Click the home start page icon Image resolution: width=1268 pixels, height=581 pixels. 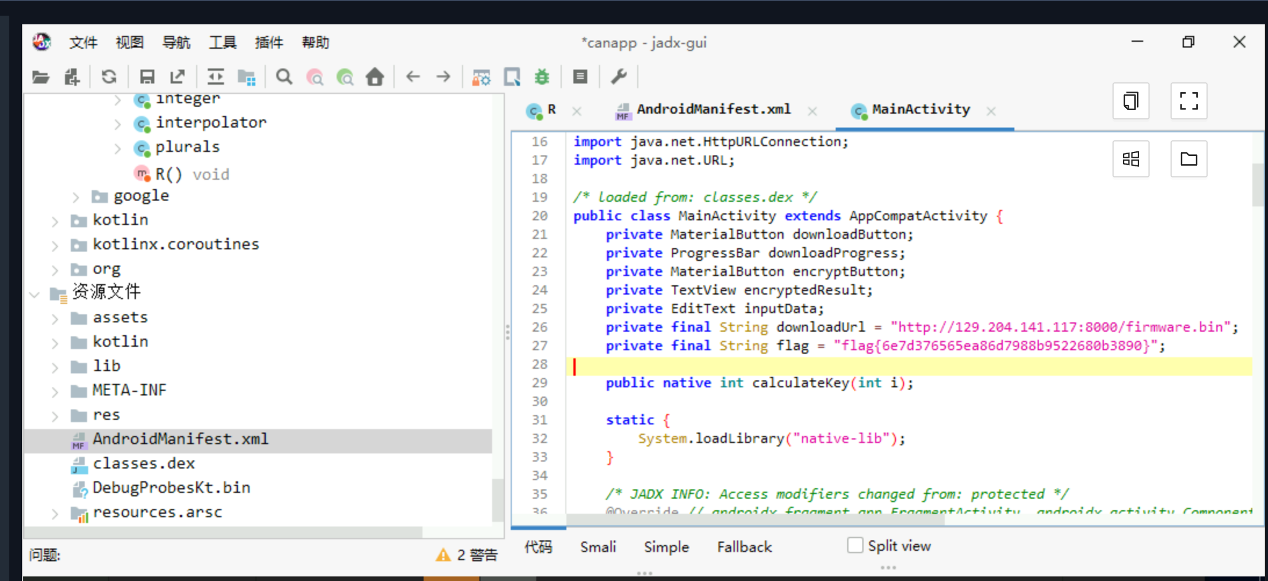tap(375, 77)
